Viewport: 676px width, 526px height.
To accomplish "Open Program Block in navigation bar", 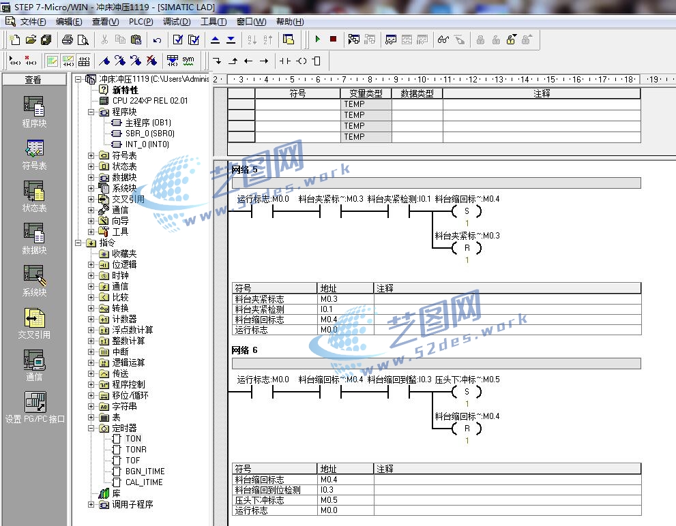I will click(x=34, y=112).
